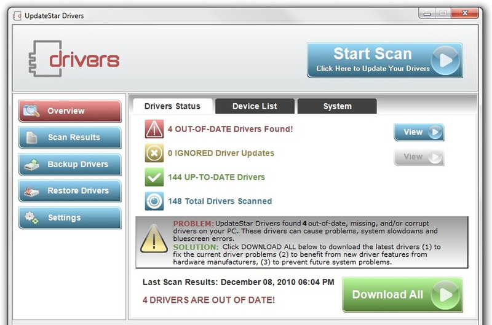Select the Drivers Status tab
492x325 pixels.
(x=172, y=106)
